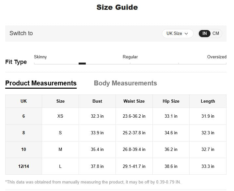Select the XS size row cell
Screen dimensions: 234x191
pyautogui.click(x=60, y=116)
